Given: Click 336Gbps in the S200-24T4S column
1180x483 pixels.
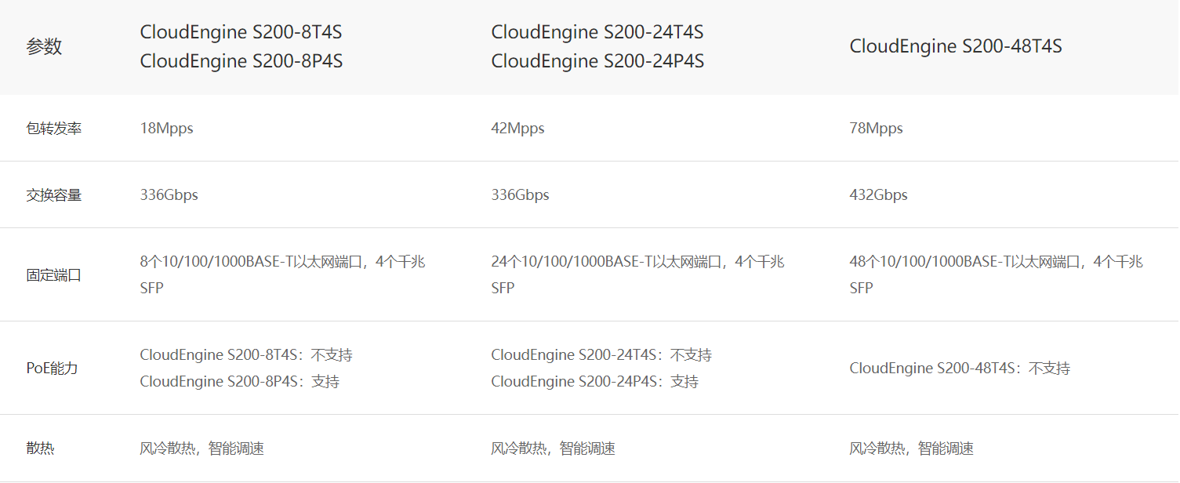Looking at the screenshot, I should (x=520, y=195).
